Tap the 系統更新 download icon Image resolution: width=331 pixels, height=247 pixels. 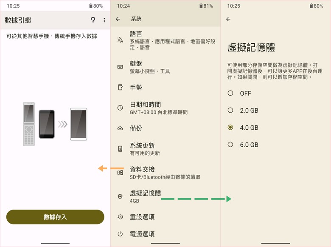pos(120,149)
